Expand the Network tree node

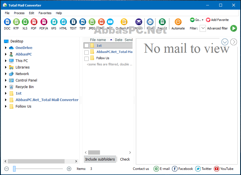tap(6, 74)
